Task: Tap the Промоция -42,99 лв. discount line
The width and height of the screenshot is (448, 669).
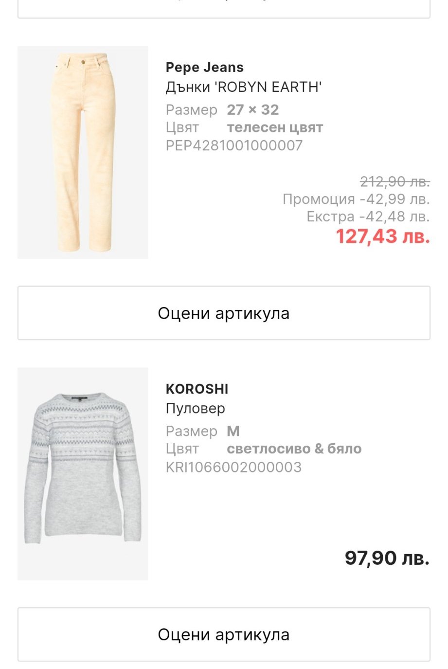Action: point(356,199)
